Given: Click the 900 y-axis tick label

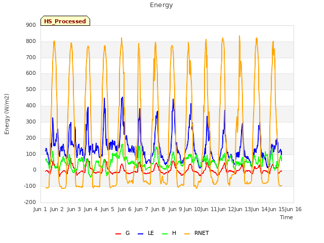Looking at the screenshot, I should 31,25.
